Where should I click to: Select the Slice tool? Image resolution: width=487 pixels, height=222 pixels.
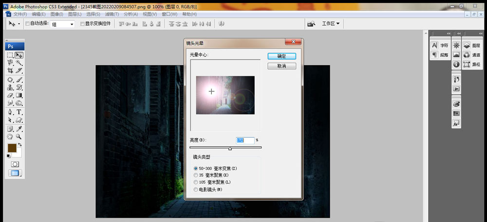(x=19, y=70)
